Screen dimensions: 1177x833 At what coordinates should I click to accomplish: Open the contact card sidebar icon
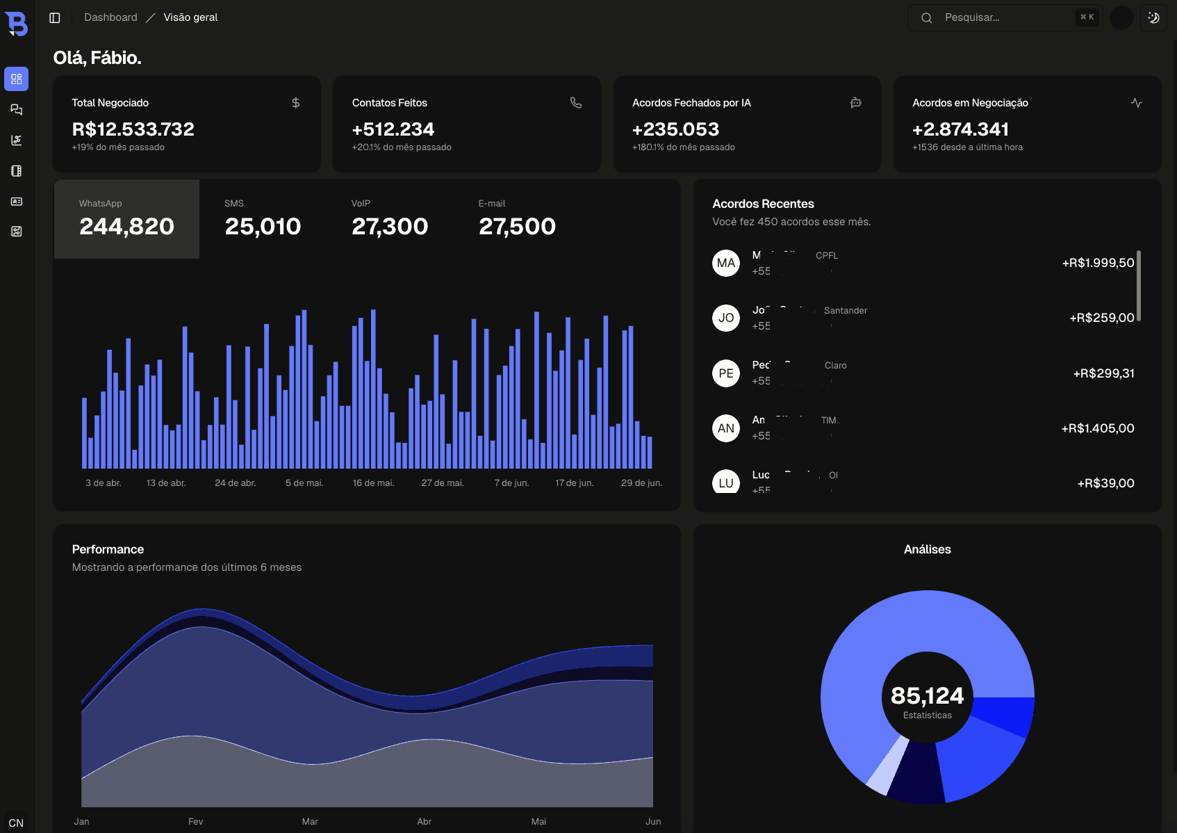(x=17, y=202)
